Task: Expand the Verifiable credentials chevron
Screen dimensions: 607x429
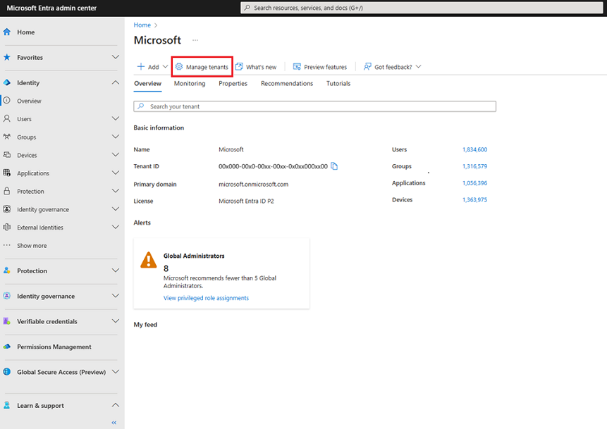Action: (116, 321)
